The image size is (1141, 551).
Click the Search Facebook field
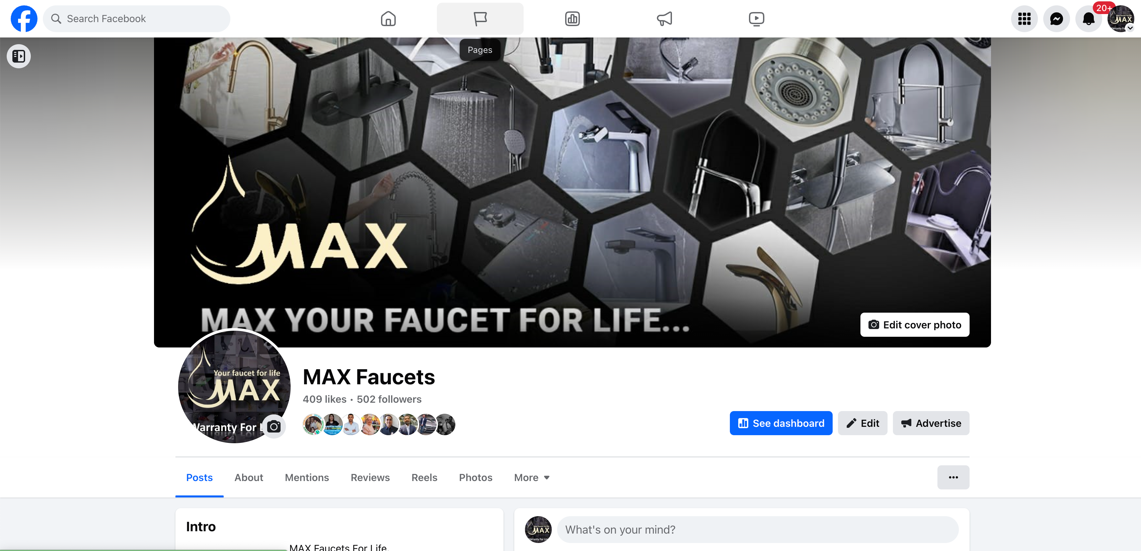tap(136, 19)
